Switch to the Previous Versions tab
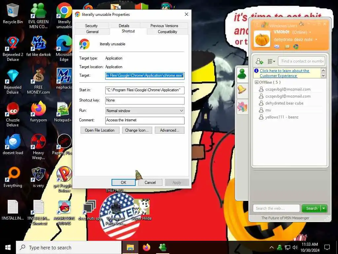Image resolution: width=338 pixels, height=254 pixels. (164, 25)
